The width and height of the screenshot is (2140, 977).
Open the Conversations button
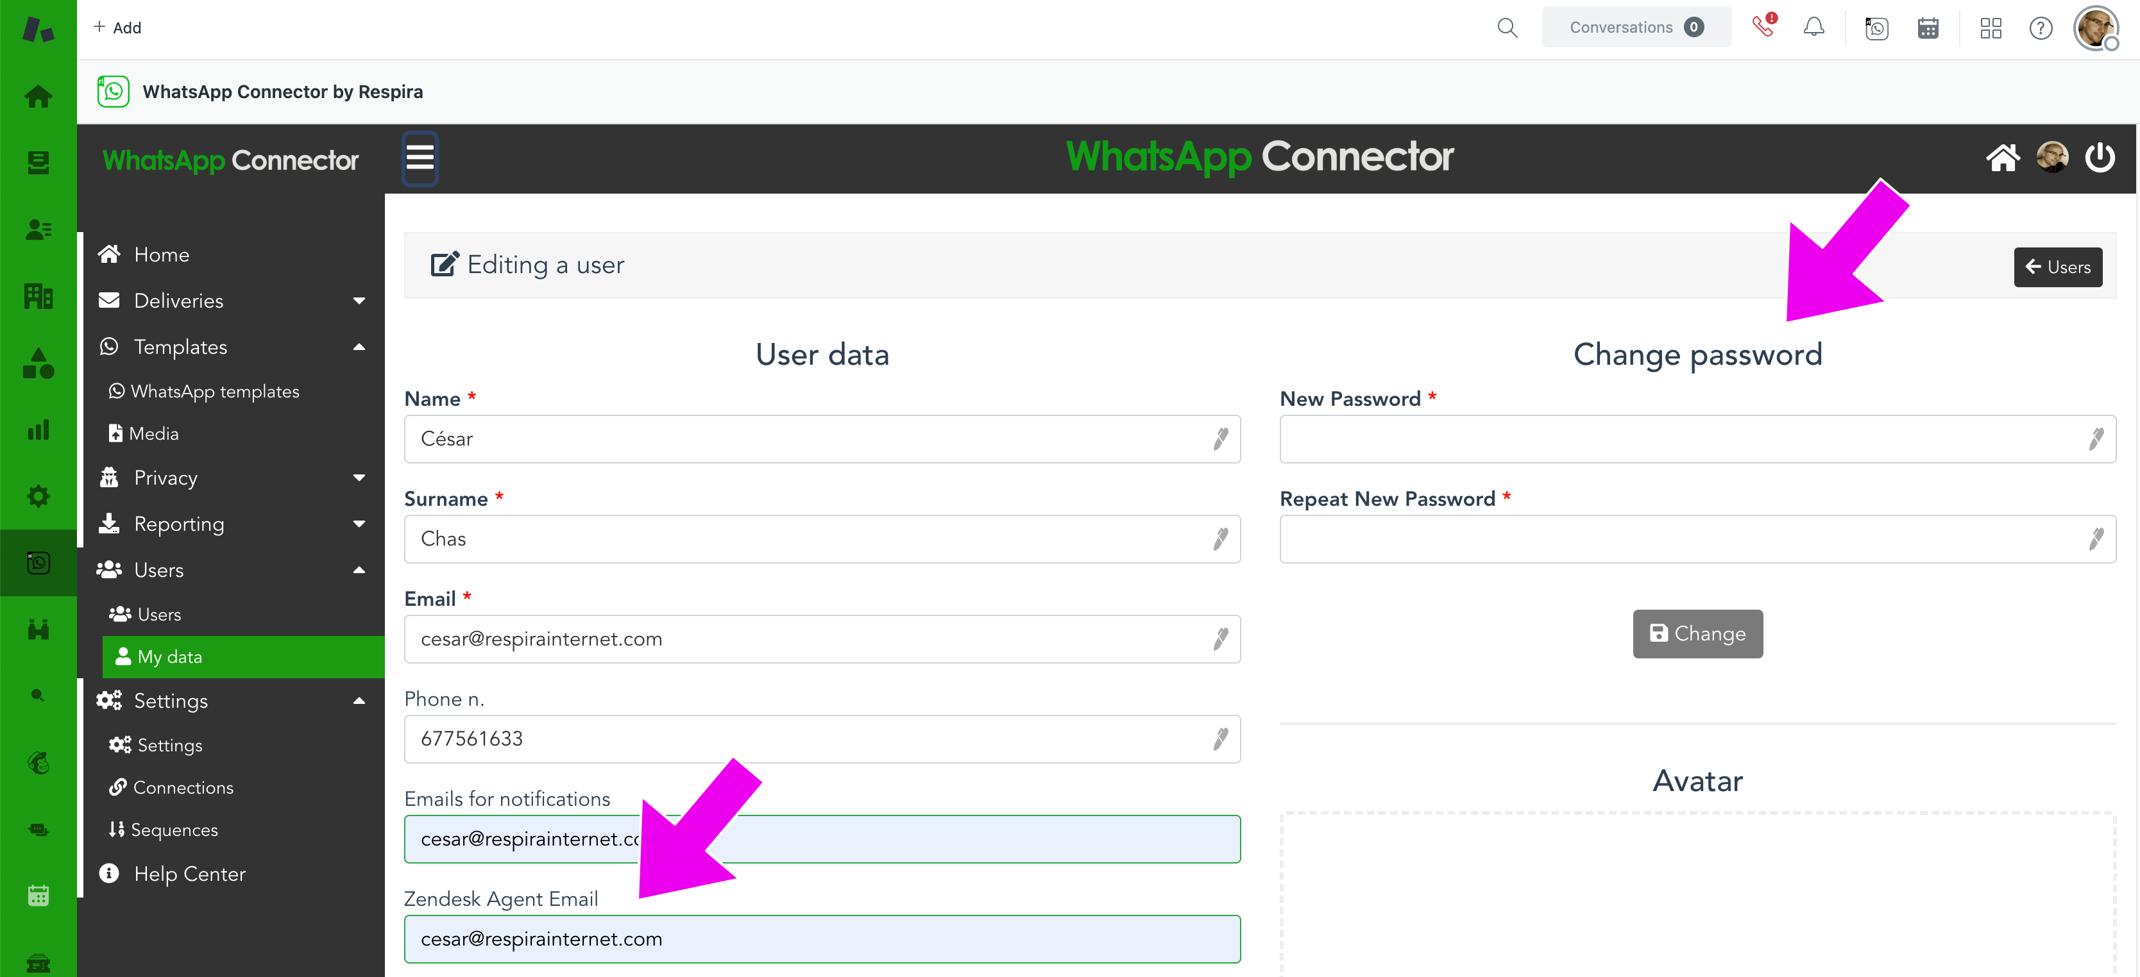1636,28
